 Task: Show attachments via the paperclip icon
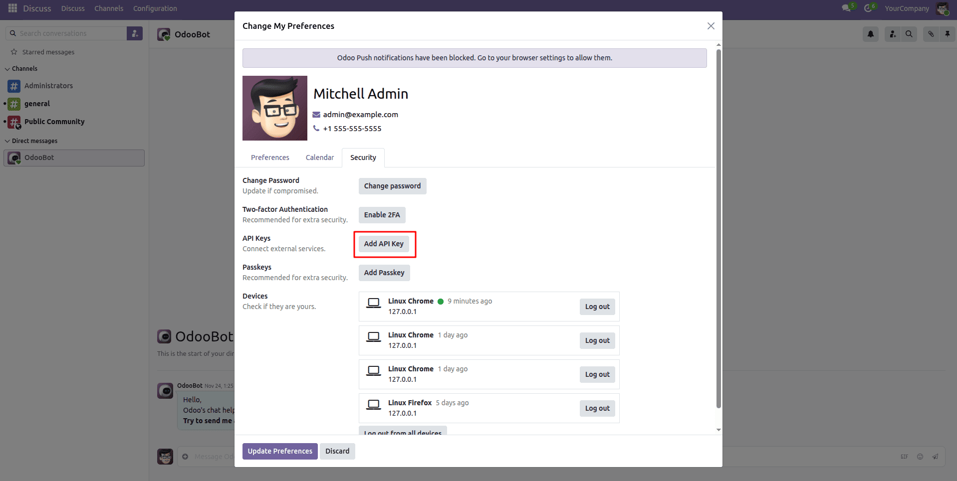coord(930,34)
